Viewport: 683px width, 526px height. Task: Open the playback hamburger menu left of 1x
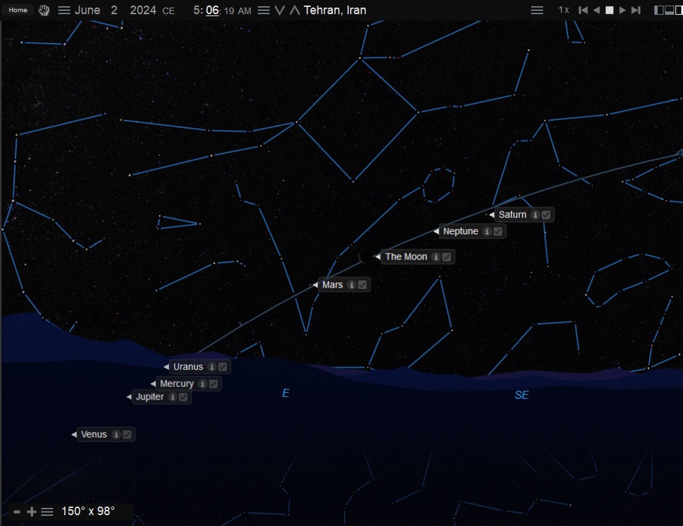tap(537, 10)
